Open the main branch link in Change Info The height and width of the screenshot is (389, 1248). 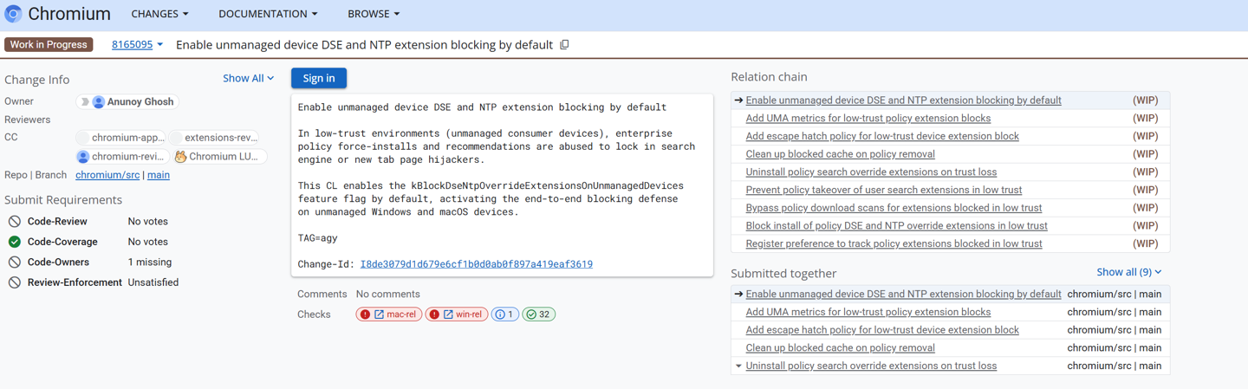click(159, 175)
